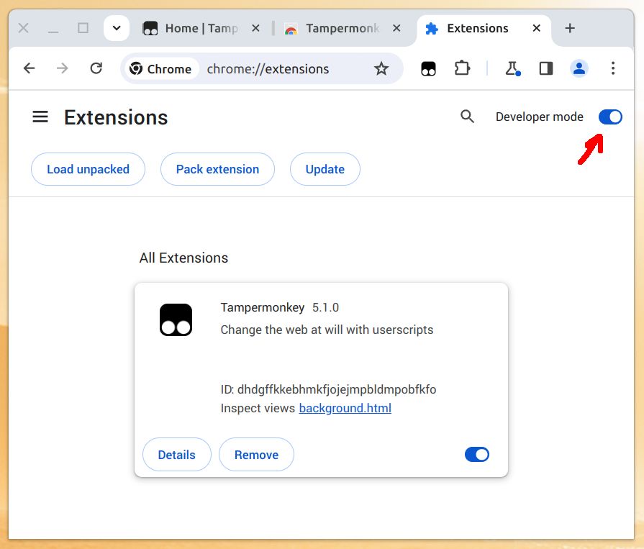
Task: Toggle the side panel
Action: pyautogui.click(x=546, y=68)
